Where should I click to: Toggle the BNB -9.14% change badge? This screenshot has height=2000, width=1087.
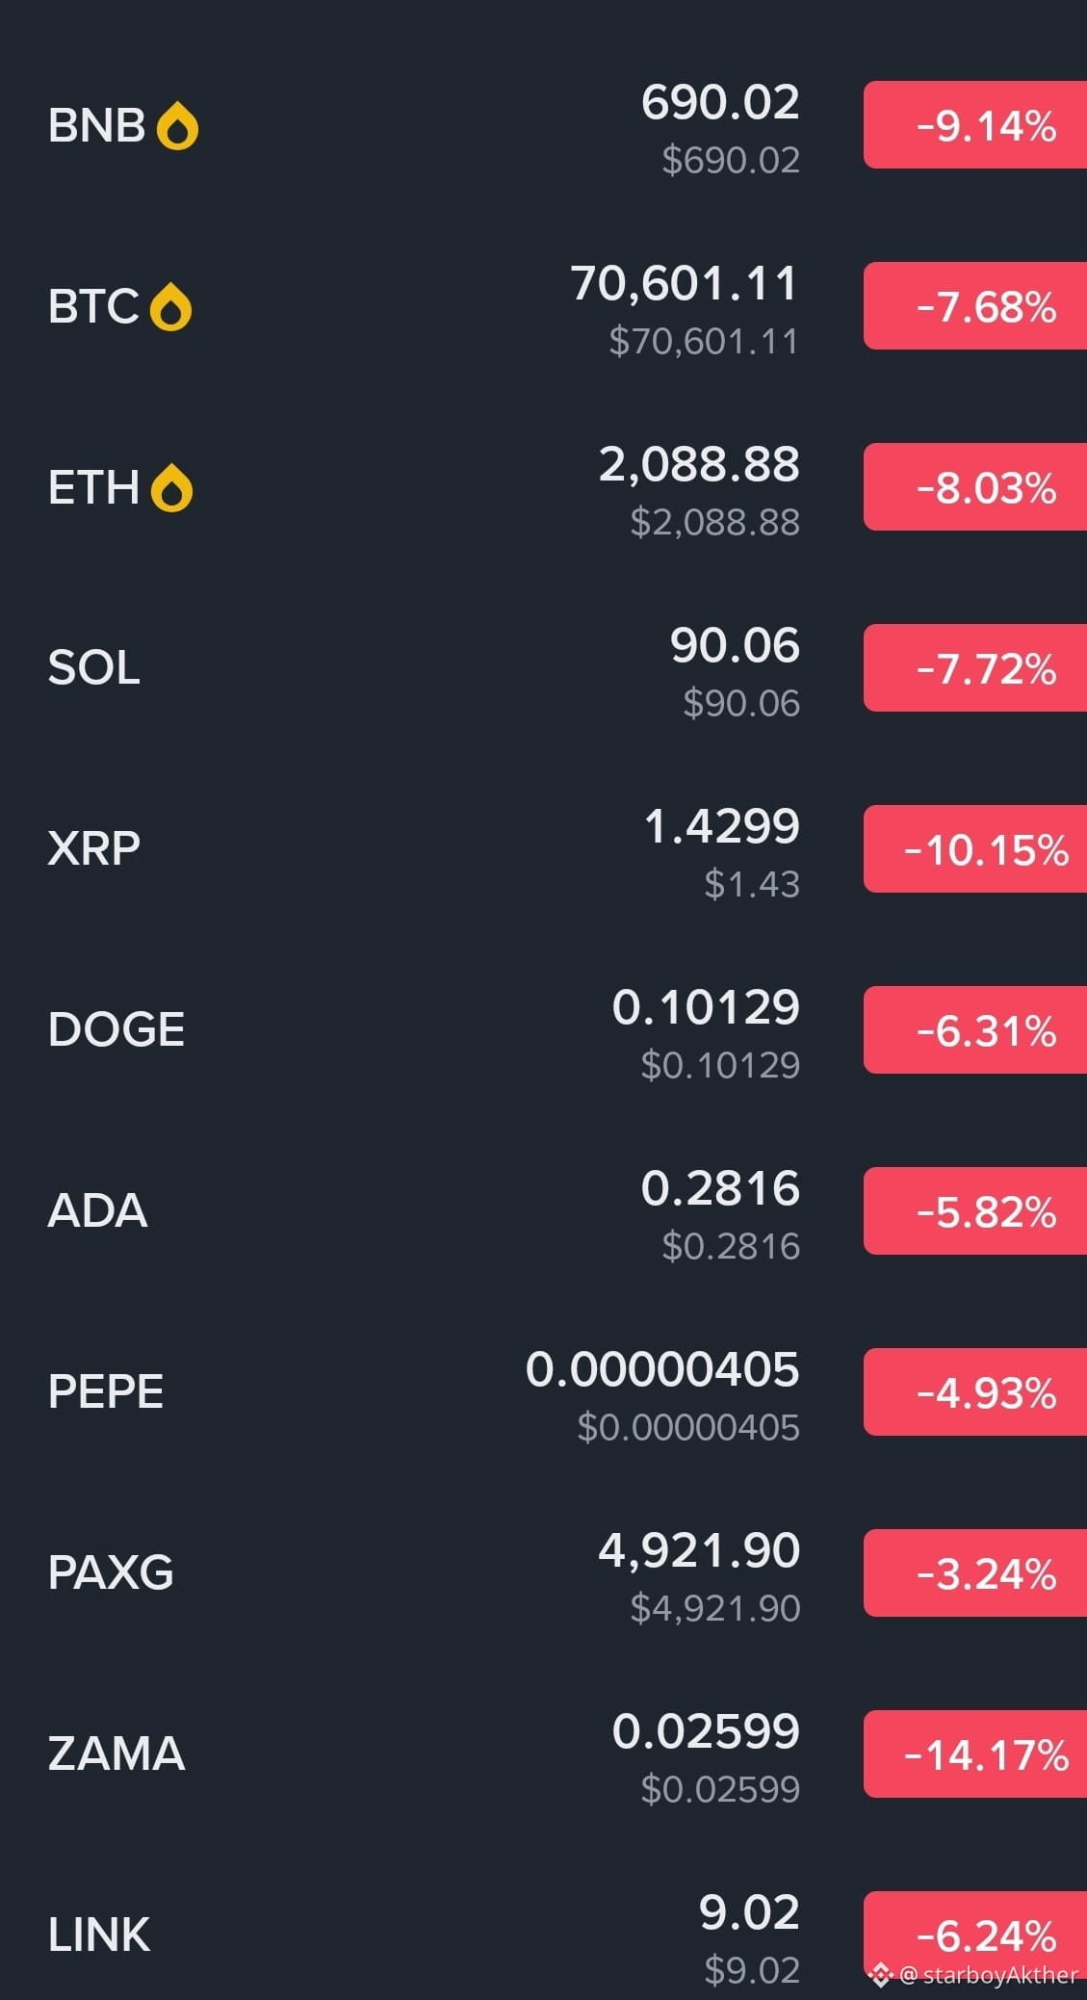975,125
